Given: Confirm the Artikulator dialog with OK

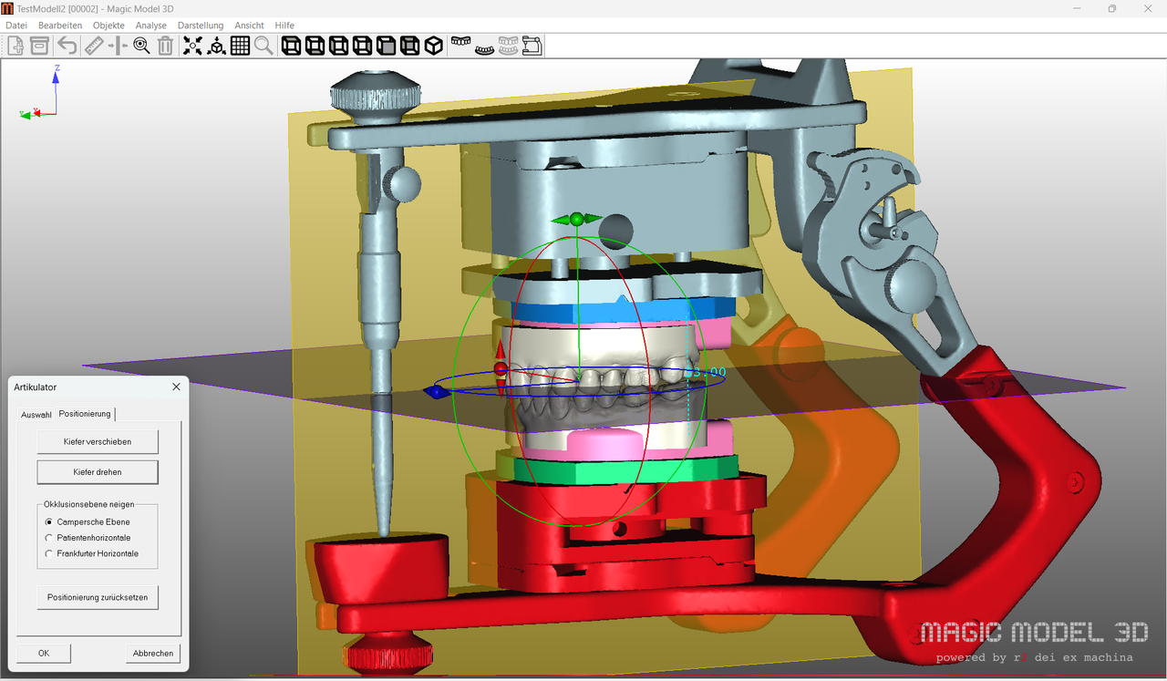Looking at the screenshot, I should (44, 654).
